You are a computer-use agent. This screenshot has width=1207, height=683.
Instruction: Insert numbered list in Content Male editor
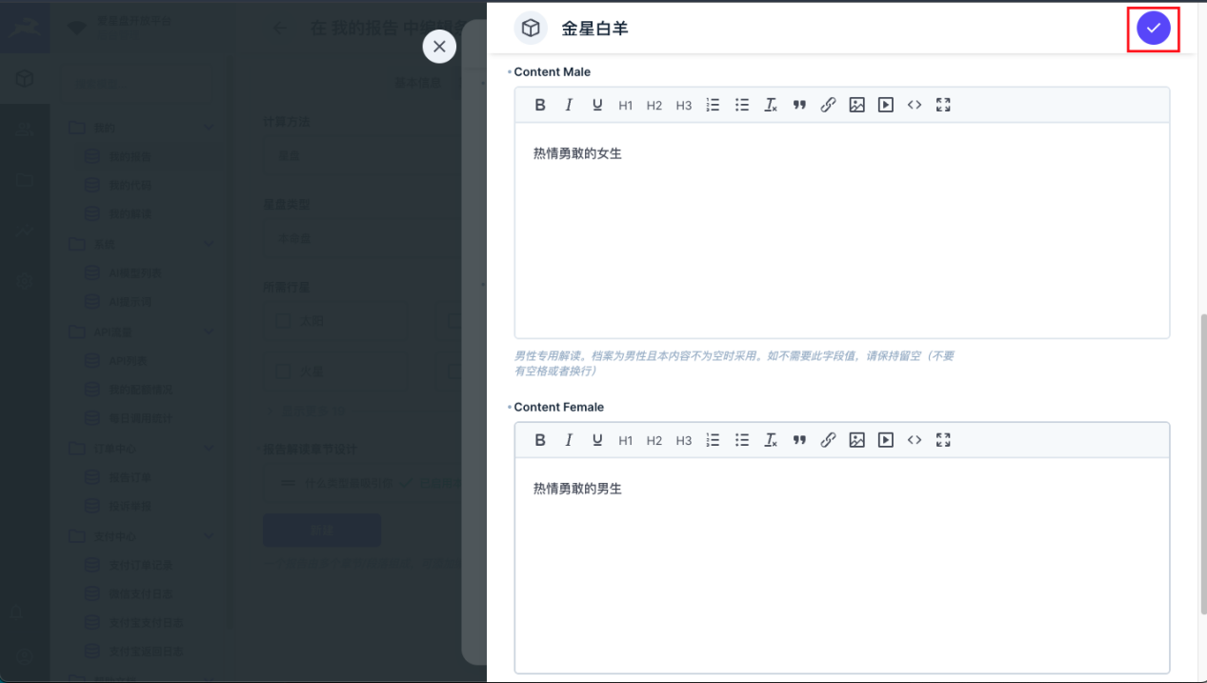[x=713, y=105]
